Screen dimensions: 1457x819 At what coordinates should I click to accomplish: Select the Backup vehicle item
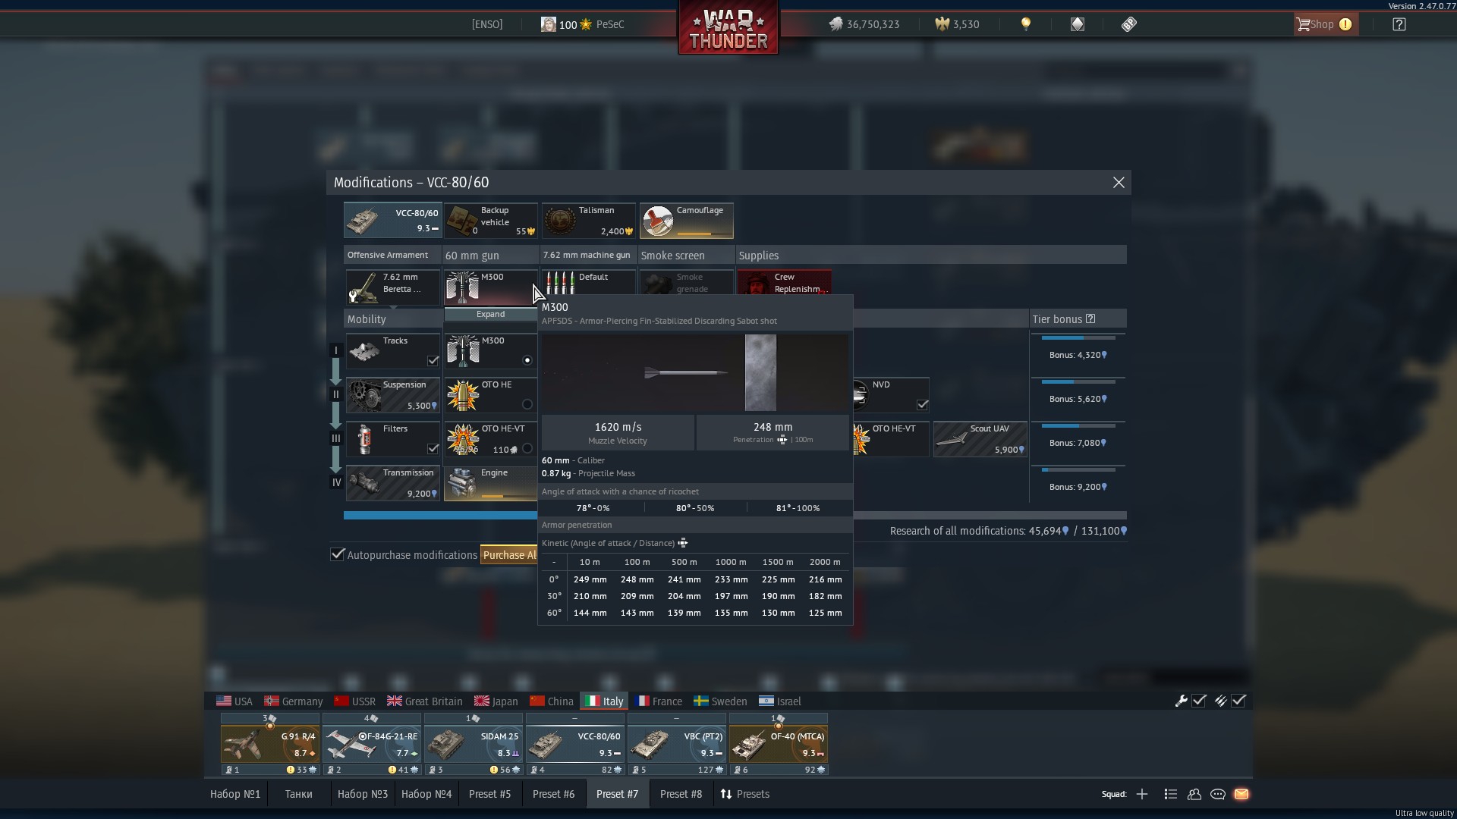[490, 221]
